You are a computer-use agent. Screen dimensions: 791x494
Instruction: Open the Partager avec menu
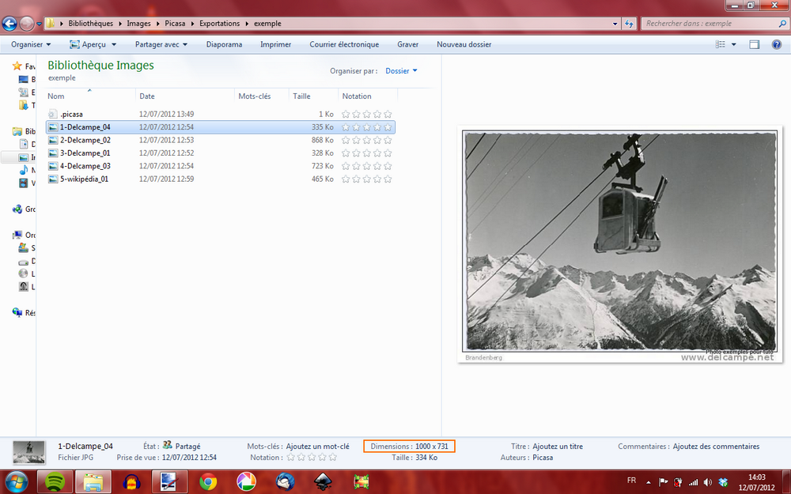[161, 44]
